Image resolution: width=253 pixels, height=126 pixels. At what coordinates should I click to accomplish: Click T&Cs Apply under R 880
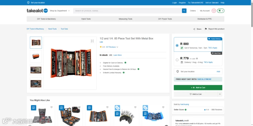(x=213, y=48)
